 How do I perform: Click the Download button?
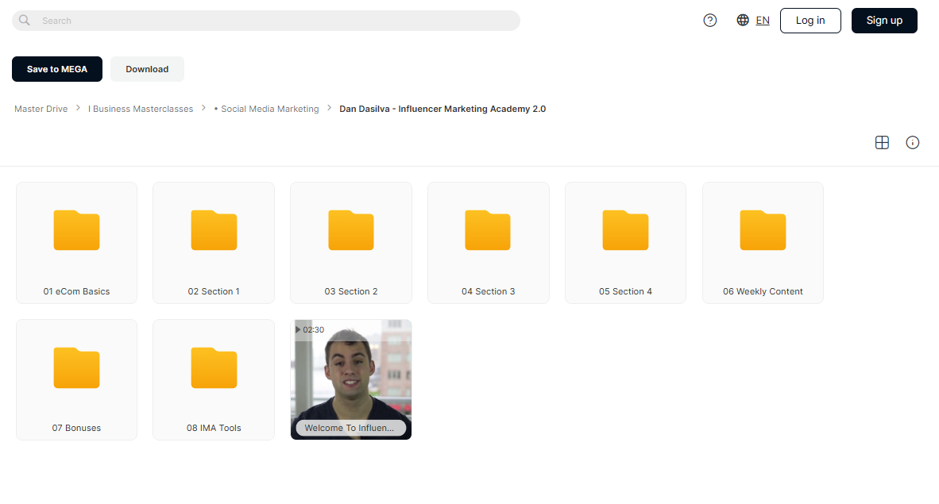(x=147, y=69)
